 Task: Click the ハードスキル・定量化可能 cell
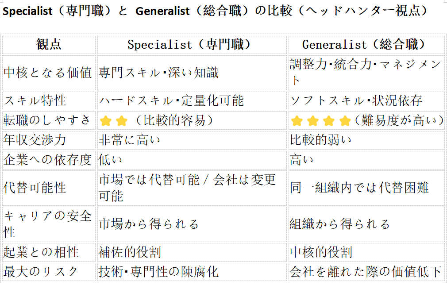(x=171, y=100)
